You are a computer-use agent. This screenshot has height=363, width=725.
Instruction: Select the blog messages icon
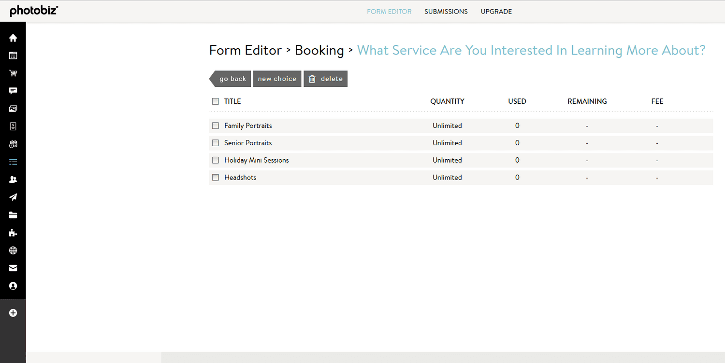pos(13,91)
